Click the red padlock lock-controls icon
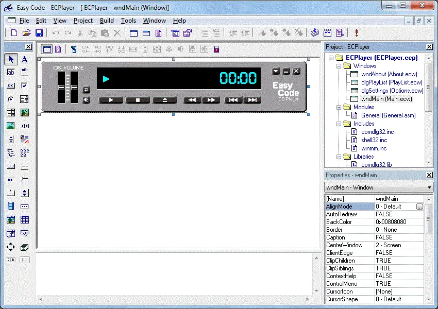The height and width of the screenshot is (309, 438). pyautogui.click(x=216, y=49)
